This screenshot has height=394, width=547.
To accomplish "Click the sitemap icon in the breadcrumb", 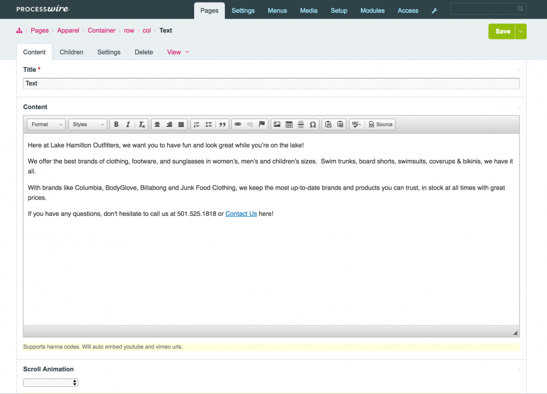I will point(19,30).
